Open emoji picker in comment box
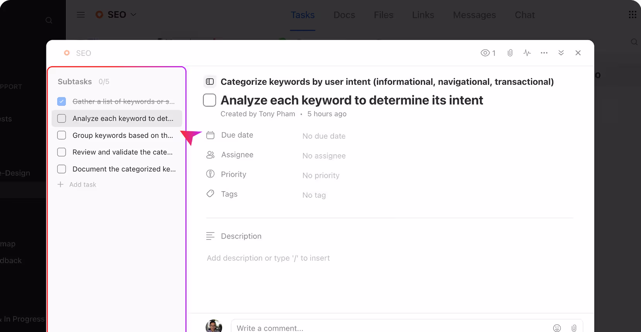Image resolution: width=641 pixels, height=332 pixels. [x=557, y=328]
